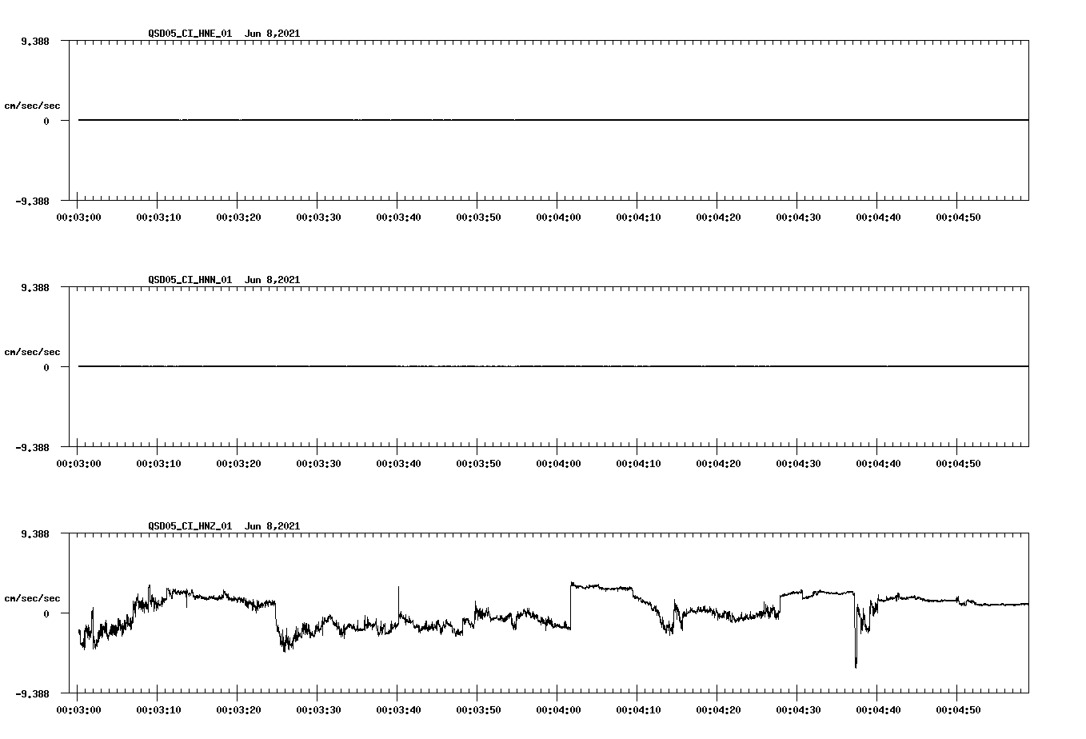Click 00:04:50 label under HNE plot

point(958,217)
